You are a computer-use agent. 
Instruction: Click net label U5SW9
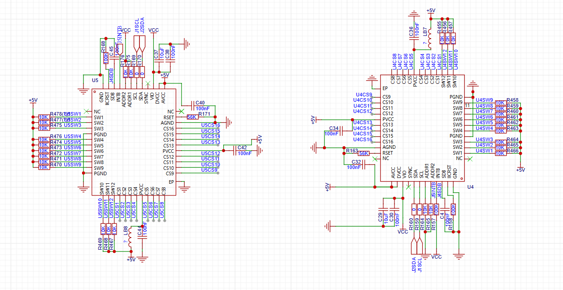coord(73,164)
